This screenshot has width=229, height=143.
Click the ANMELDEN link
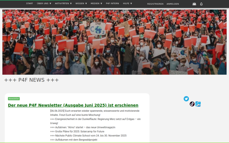(173, 4)
